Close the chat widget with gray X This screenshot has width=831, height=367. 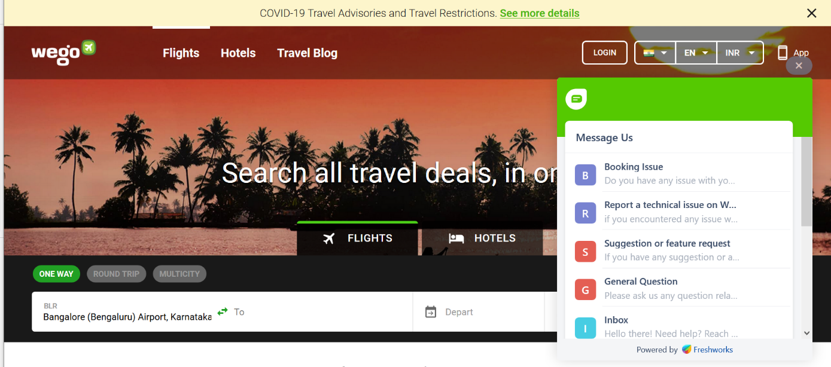tap(799, 66)
